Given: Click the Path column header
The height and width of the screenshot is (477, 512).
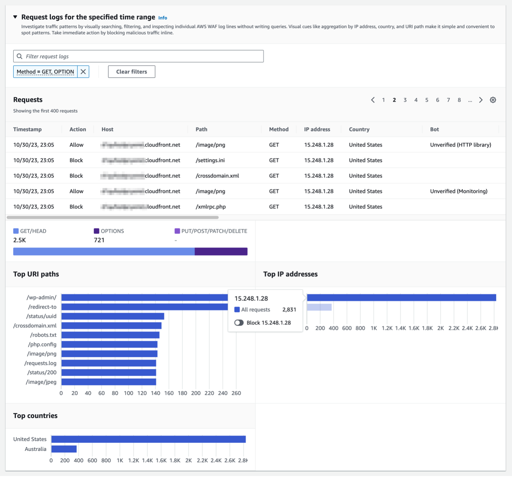Looking at the screenshot, I should point(202,129).
